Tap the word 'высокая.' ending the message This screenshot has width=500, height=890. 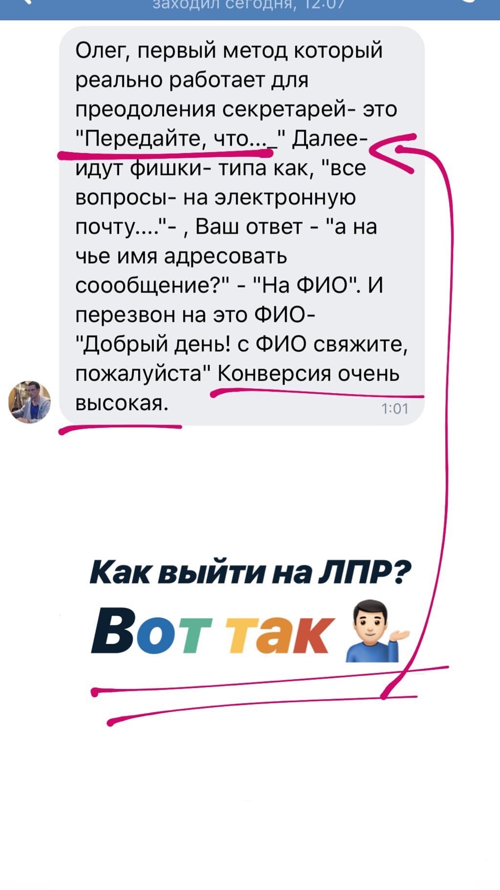coord(122,403)
